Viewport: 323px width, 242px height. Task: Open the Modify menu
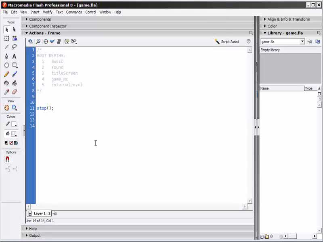coord(48,12)
